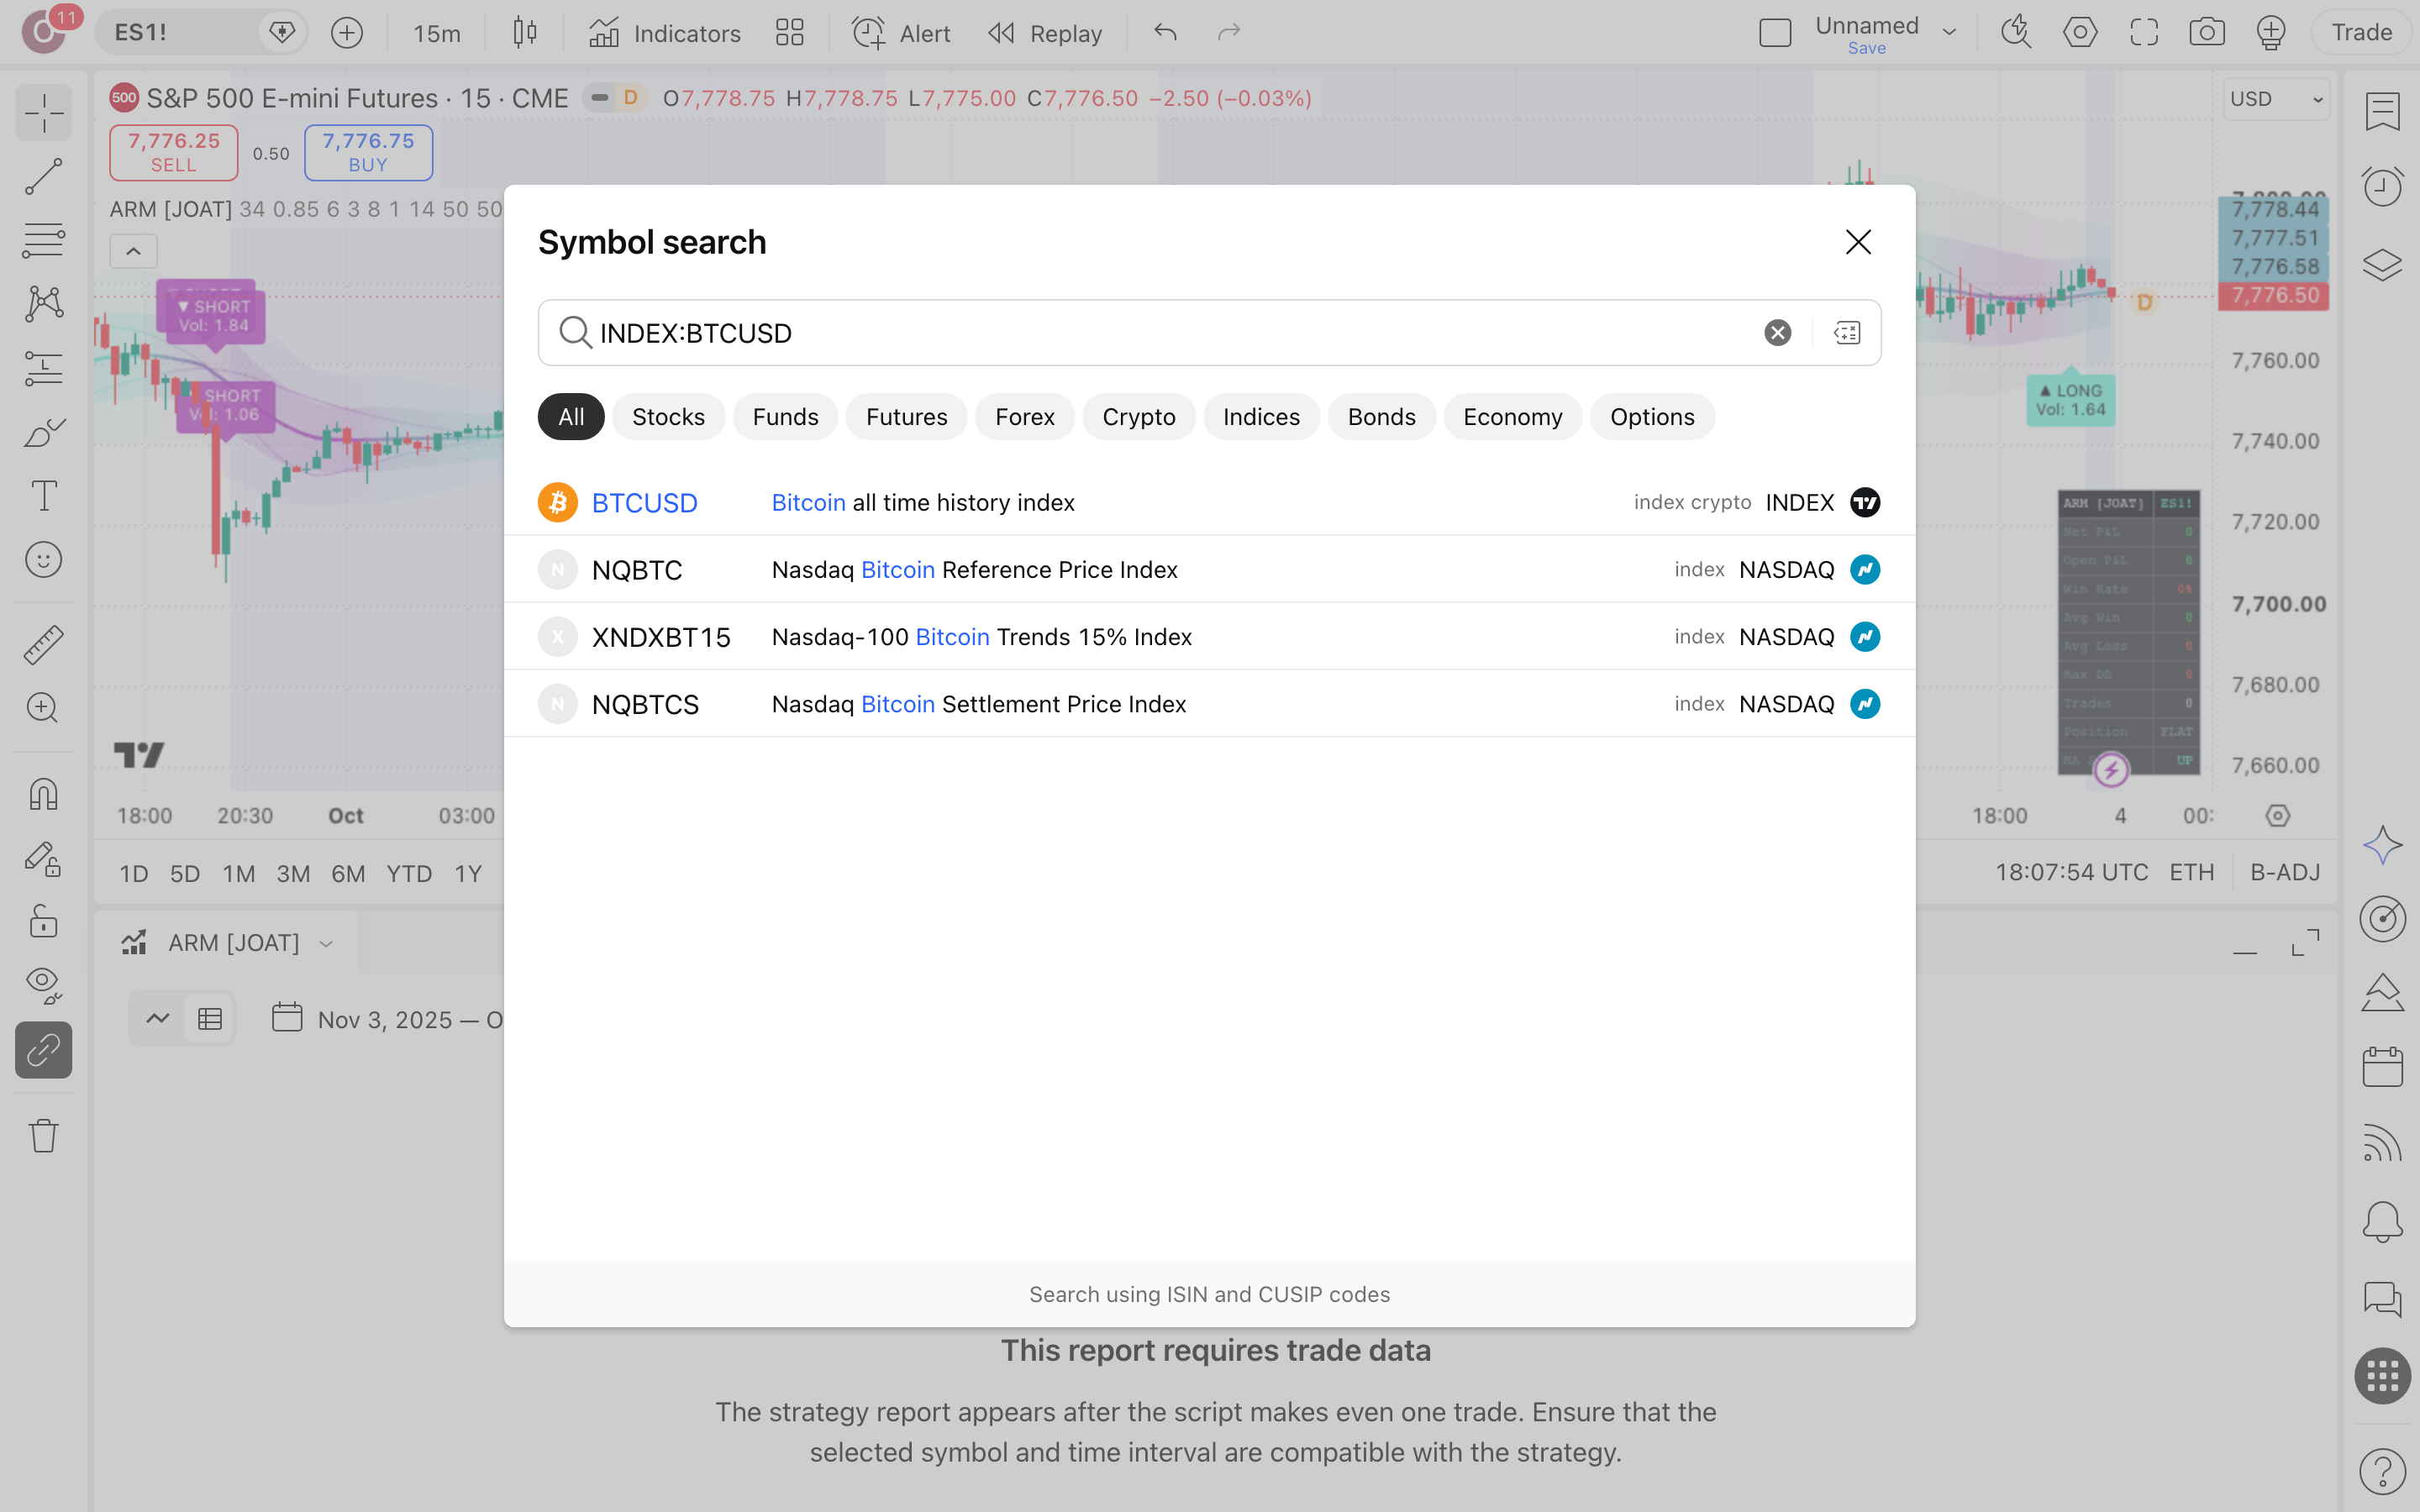
Task: Open the layout templates grid icon
Action: point(789,33)
